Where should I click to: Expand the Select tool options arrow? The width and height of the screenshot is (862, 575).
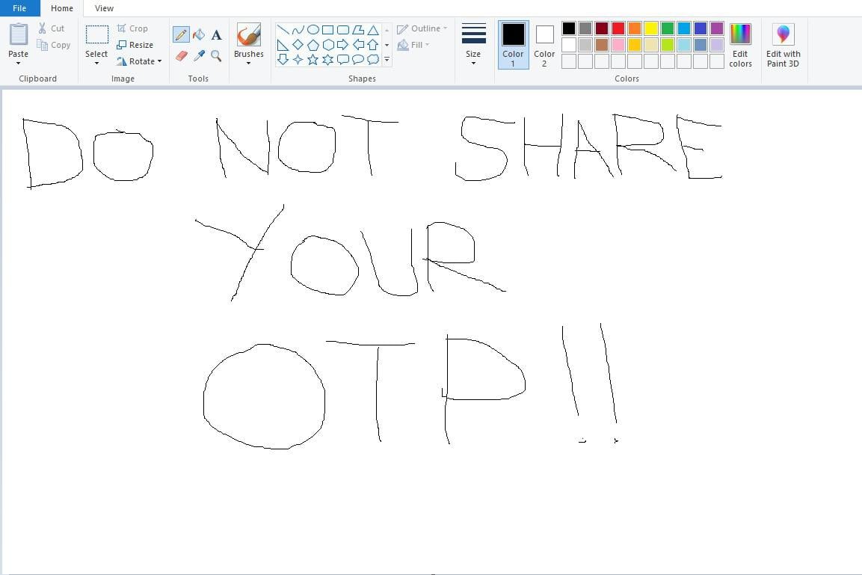point(96,63)
